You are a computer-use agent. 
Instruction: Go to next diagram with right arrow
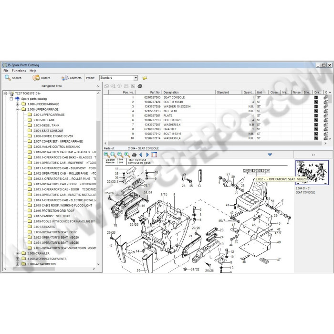147,155
